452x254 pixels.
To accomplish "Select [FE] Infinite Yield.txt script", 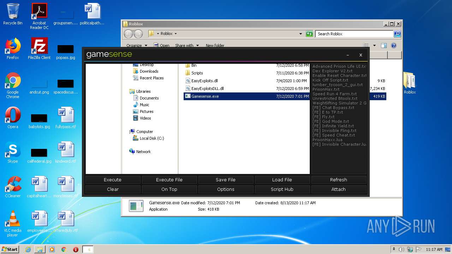I will [x=333, y=126].
